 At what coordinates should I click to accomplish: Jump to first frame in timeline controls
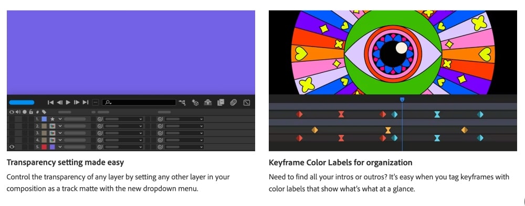point(50,102)
